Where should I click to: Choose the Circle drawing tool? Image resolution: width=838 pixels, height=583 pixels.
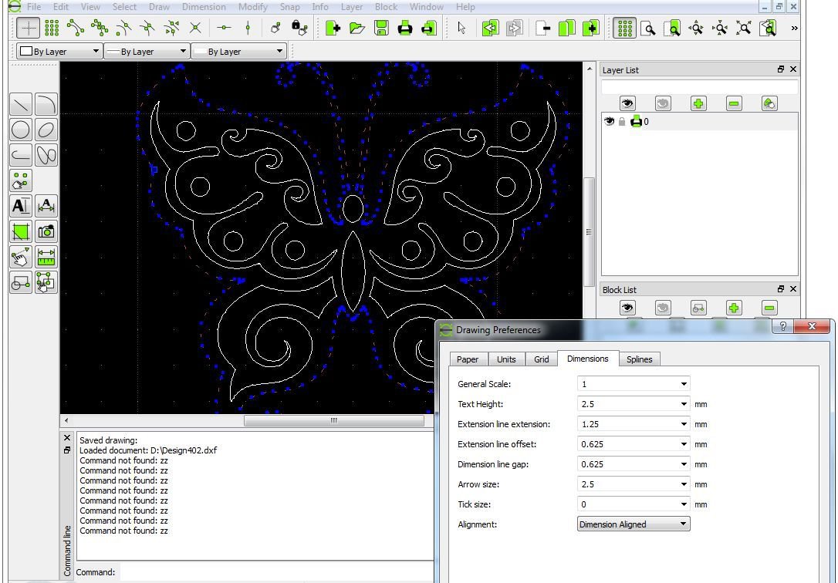[20, 129]
